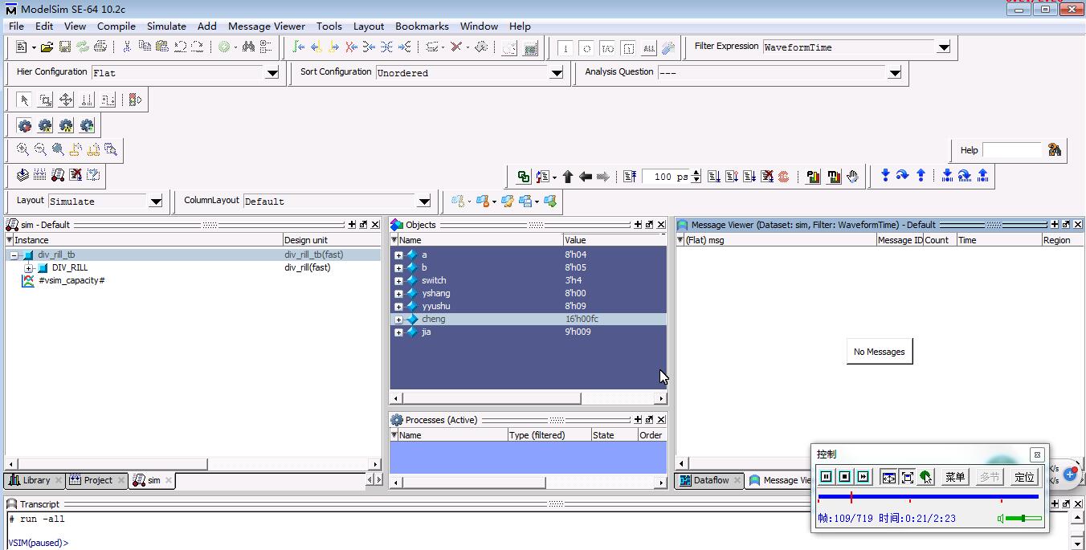Expand the 'cheng' signal in Objects
This screenshot has height=550, width=1086.
(398, 320)
